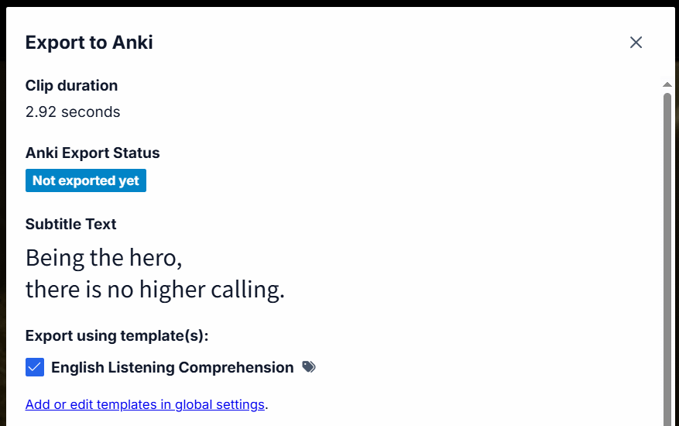The height and width of the screenshot is (426, 679).
Task: Click the Subtitle Text heading
Action: pyautogui.click(x=70, y=224)
